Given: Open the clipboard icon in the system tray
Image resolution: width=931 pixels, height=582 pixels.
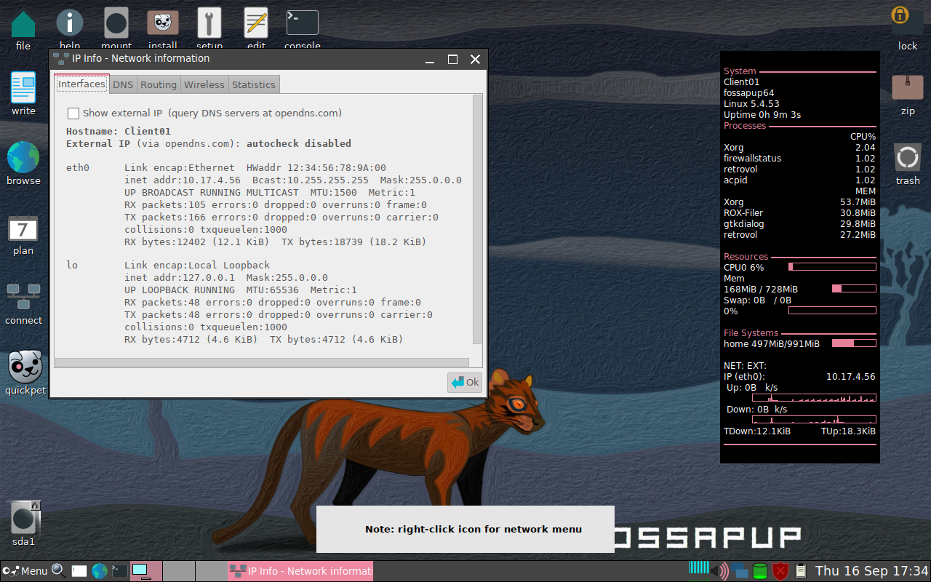Looking at the screenshot, I should pos(801,570).
